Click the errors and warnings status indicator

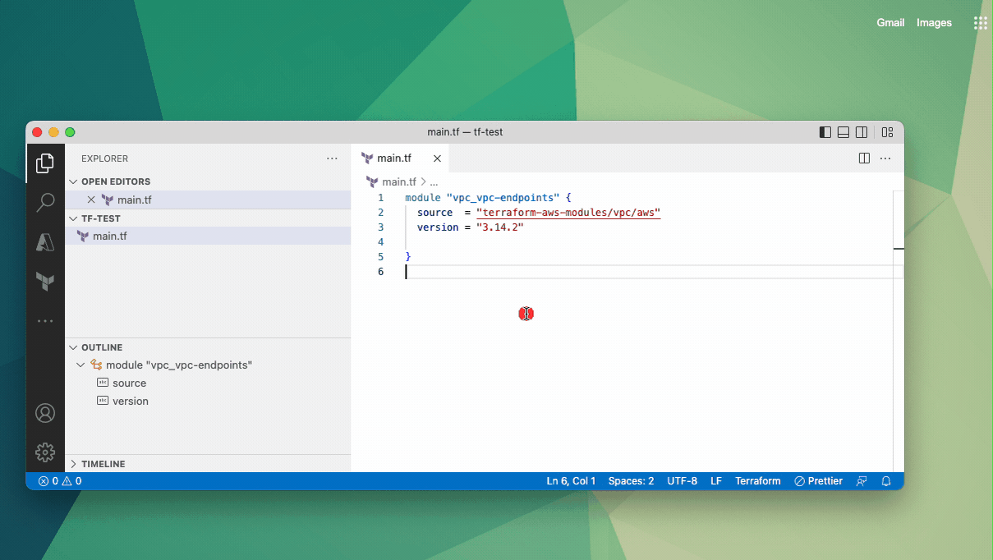[57, 480]
